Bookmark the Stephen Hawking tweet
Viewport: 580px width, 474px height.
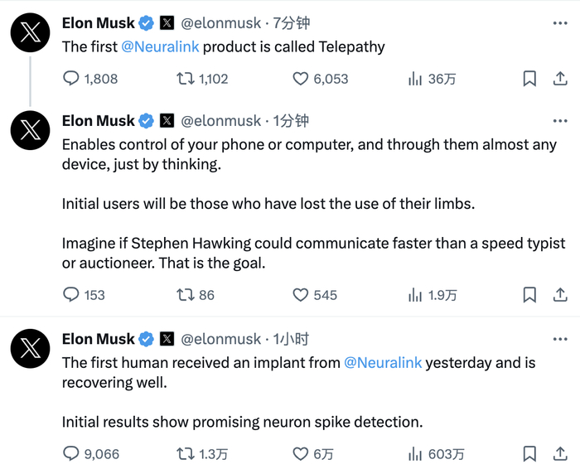tap(529, 294)
